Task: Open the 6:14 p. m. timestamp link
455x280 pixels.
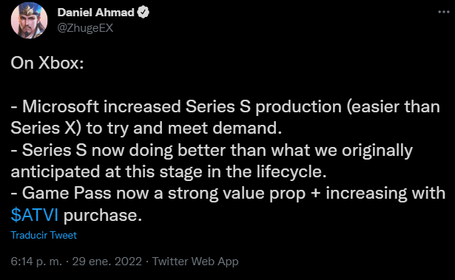Action: (36, 262)
